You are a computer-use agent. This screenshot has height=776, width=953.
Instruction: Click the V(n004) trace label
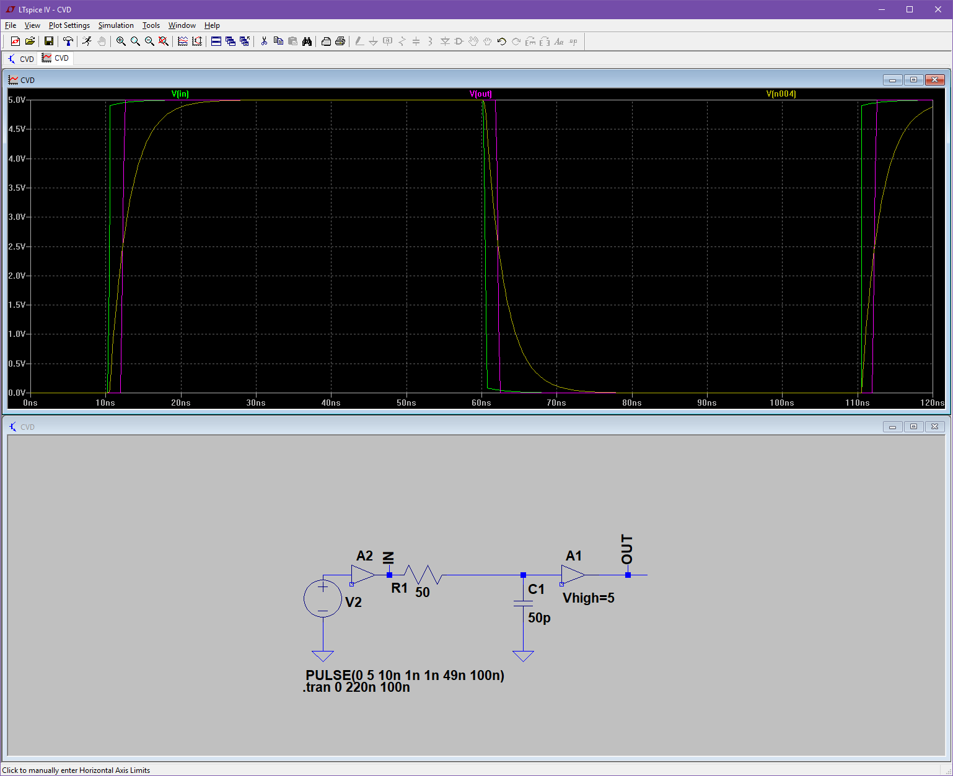781,94
